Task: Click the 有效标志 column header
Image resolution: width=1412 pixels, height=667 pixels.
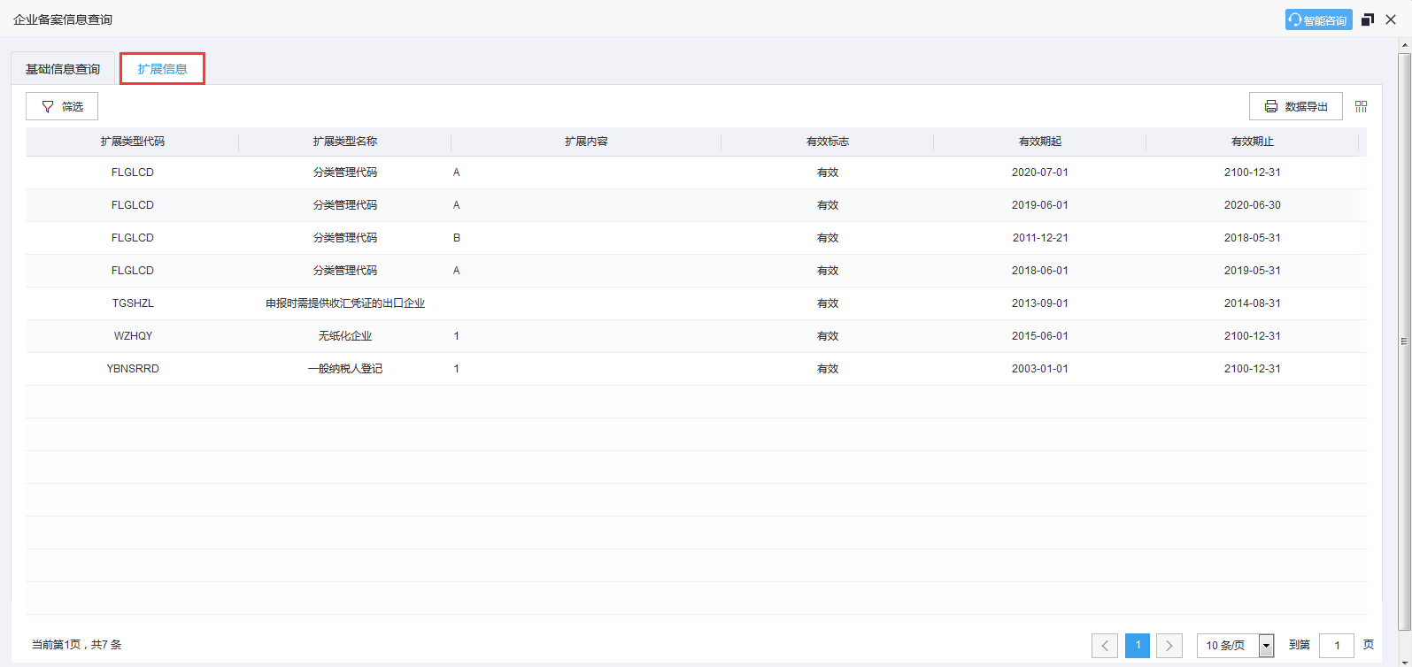Action: pyautogui.click(x=828, y=142)
